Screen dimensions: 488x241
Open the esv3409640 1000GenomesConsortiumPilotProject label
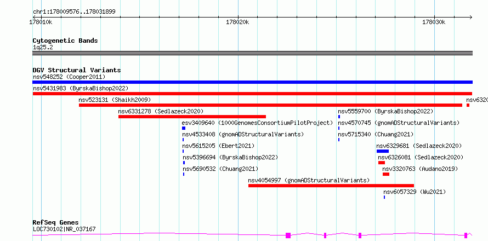[x=257, y=123]
